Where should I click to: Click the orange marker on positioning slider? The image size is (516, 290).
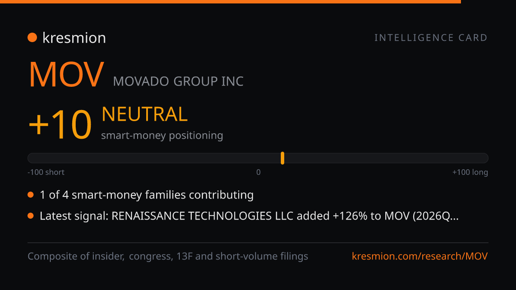point(283,158)
